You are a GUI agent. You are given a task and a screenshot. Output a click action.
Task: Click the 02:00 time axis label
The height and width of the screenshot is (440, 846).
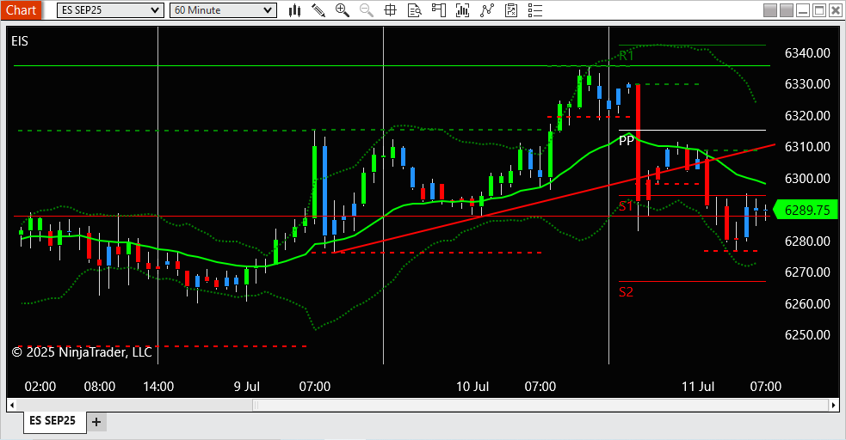(40, 387)
